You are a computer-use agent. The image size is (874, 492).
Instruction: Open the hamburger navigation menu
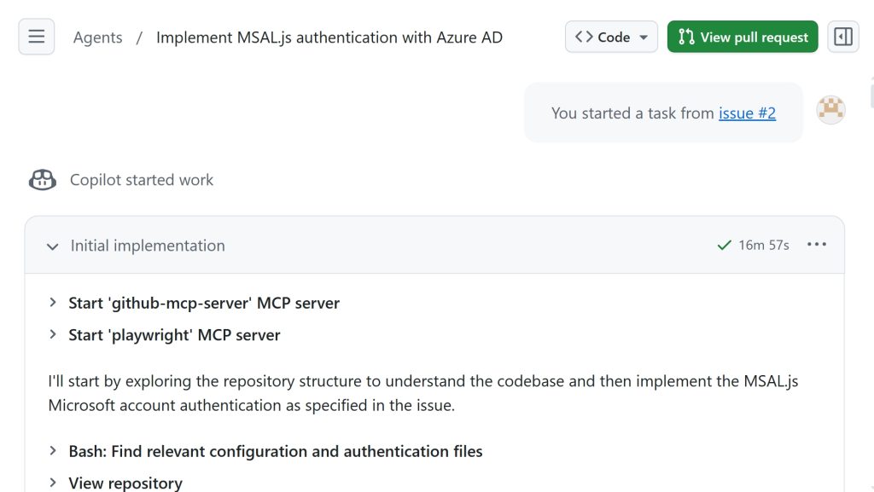click(x=36, y=37)
